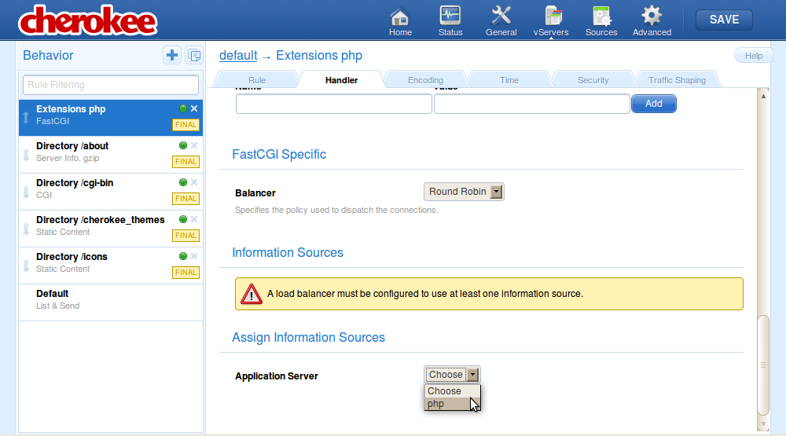The width and height of the screenshot is (786, 436).
Task: Toggle active state of Directory /about rule
Action: point(183,145)
